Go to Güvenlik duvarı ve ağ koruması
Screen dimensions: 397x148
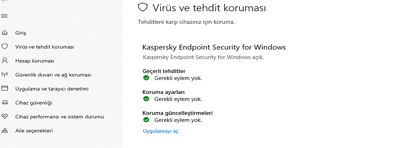click(x=53, y=75)
